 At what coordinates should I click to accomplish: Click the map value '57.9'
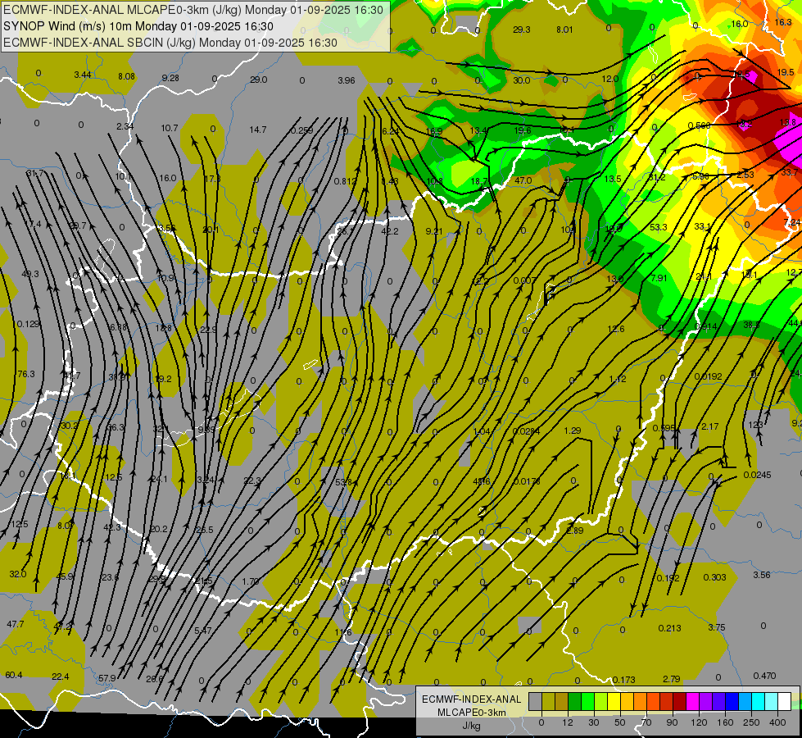tap(106, 678)
